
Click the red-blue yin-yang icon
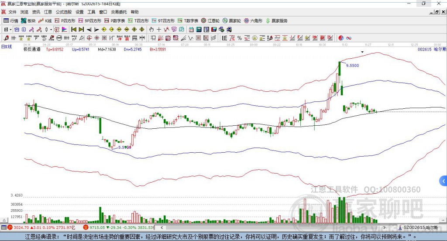(341, 38)
